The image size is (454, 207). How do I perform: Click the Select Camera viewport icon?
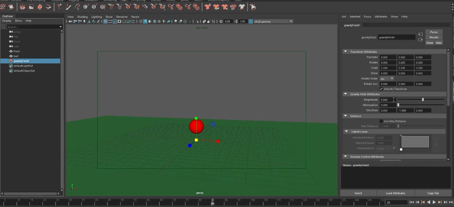[x=70, y=22]
